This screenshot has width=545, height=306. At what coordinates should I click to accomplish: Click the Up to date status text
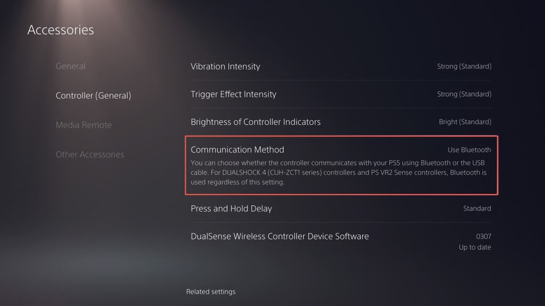[x=475, y=248]
